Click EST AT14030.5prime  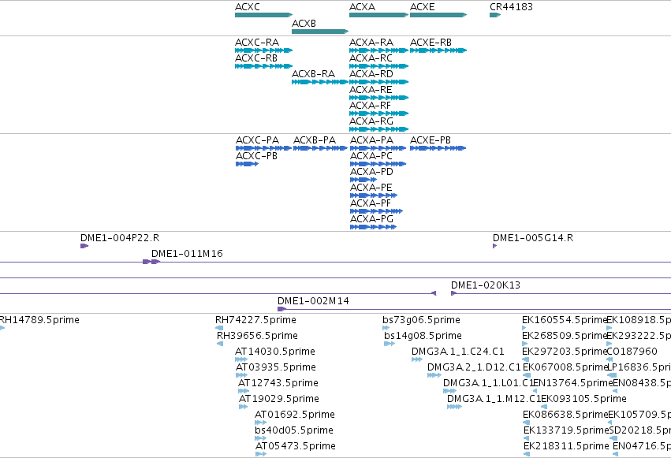pyautogui.click(x=241, y=359)
